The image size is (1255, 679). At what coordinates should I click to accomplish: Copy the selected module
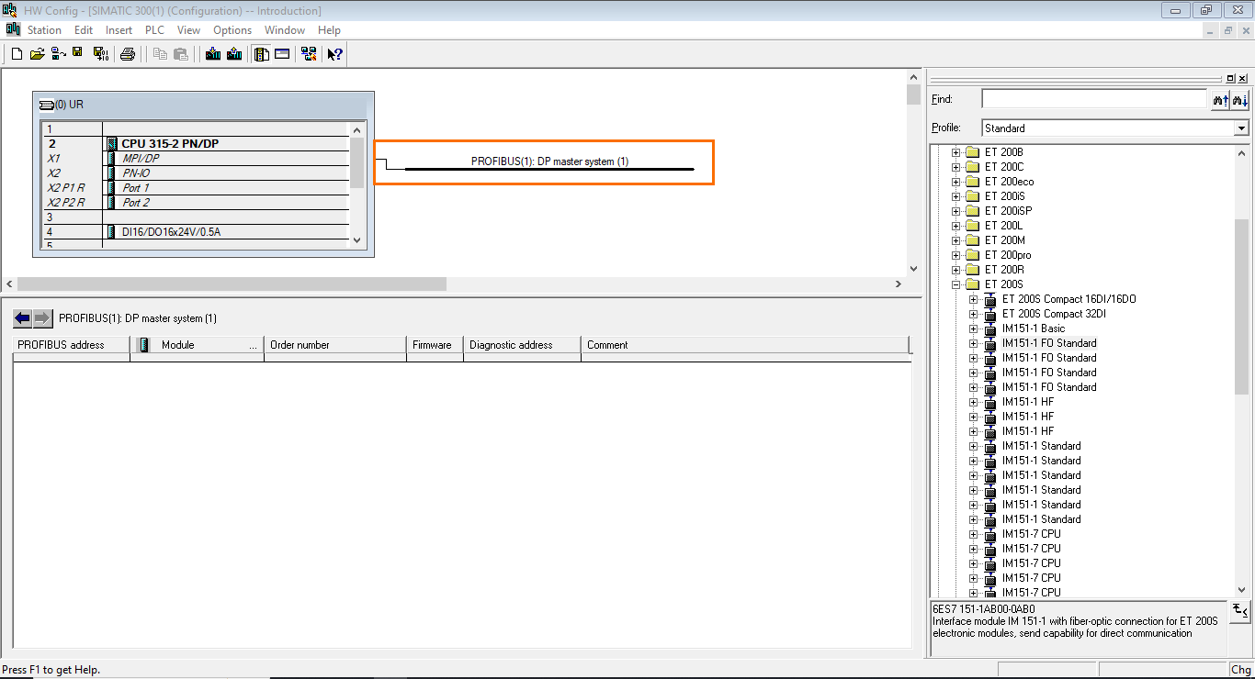160,53
